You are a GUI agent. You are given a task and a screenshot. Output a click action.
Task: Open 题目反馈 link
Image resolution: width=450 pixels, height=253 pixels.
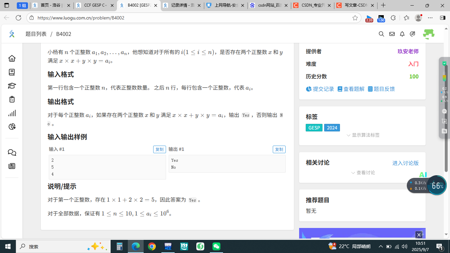click(x=381, y=89)
